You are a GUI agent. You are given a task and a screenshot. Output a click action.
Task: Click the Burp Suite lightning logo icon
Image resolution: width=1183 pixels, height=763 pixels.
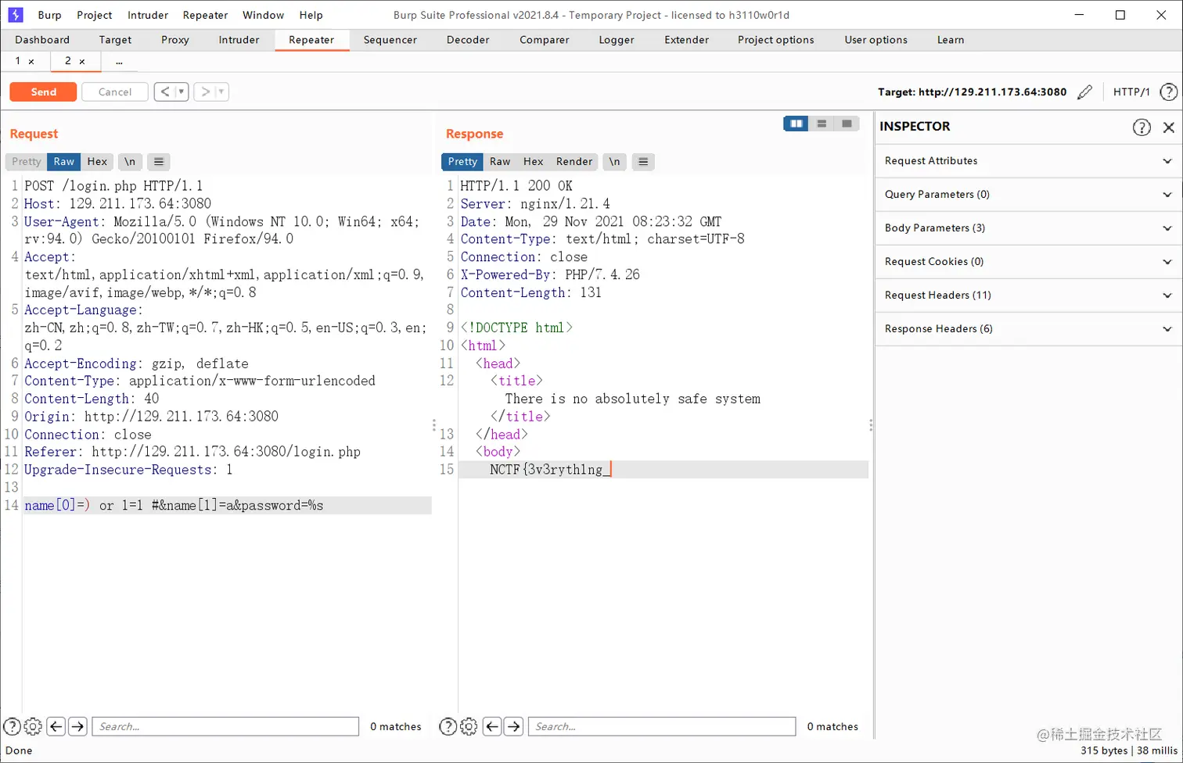16,15
